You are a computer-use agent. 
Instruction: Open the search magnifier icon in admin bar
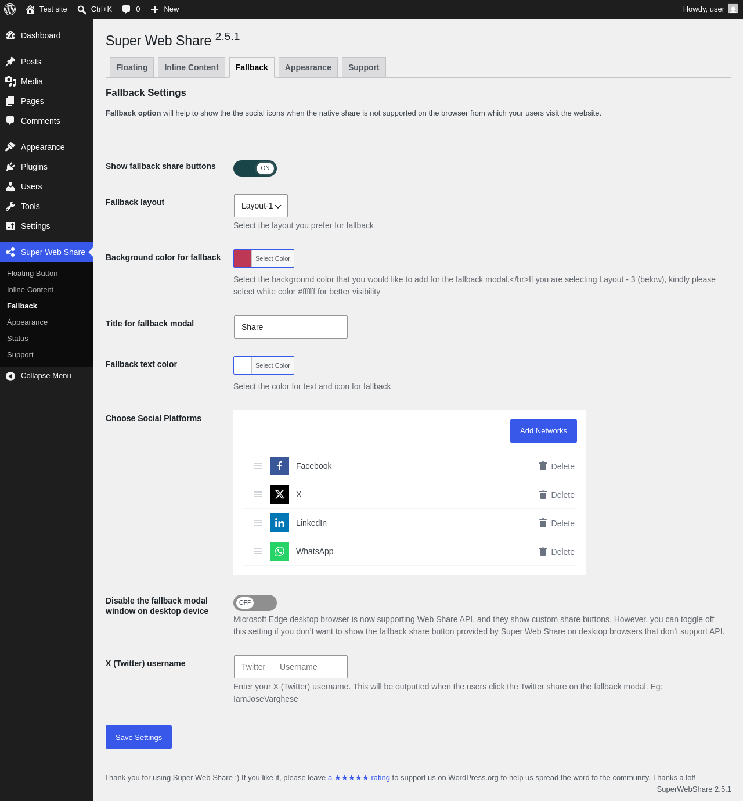(82, 9)
